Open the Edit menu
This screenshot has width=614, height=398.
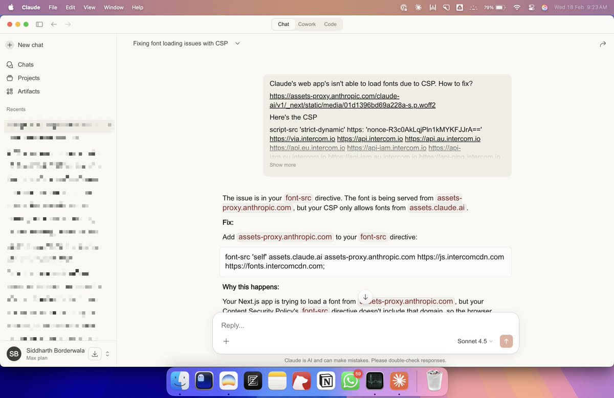tap(71, 8)
